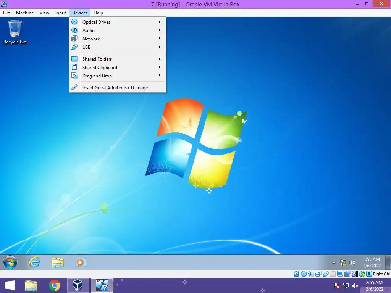Open Optical Drives submenu
391x293 pixels.
pyautogui.click(x=118, y=22)
